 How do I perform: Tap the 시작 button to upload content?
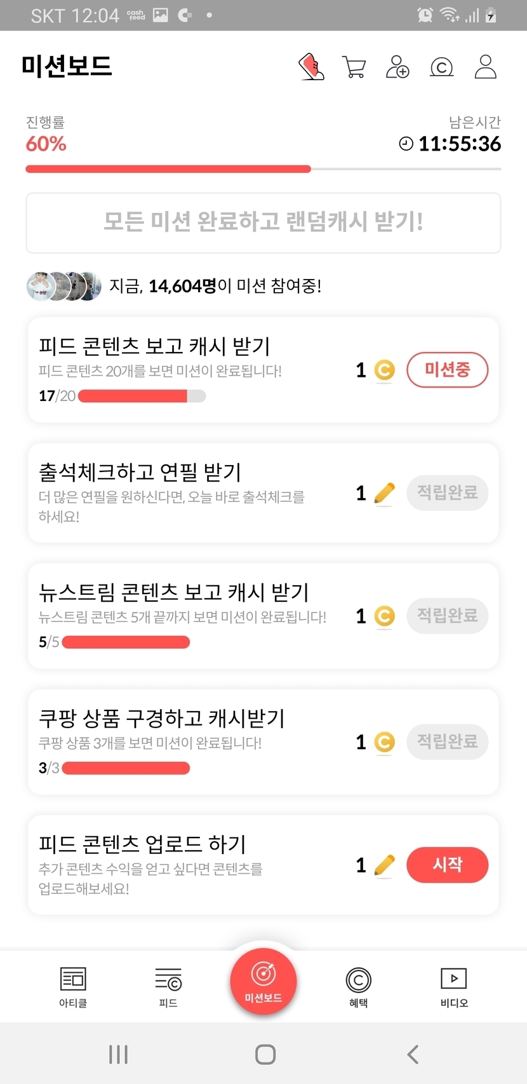coord(447,865)
